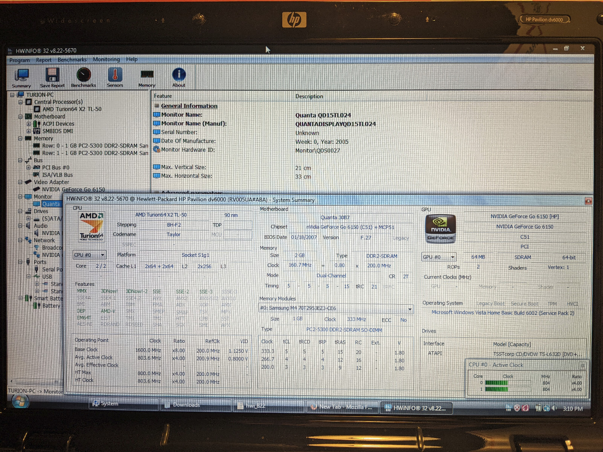Click the AMD Turion64 logo image
The image size is (603, 452).
click(x=91, y=226)
